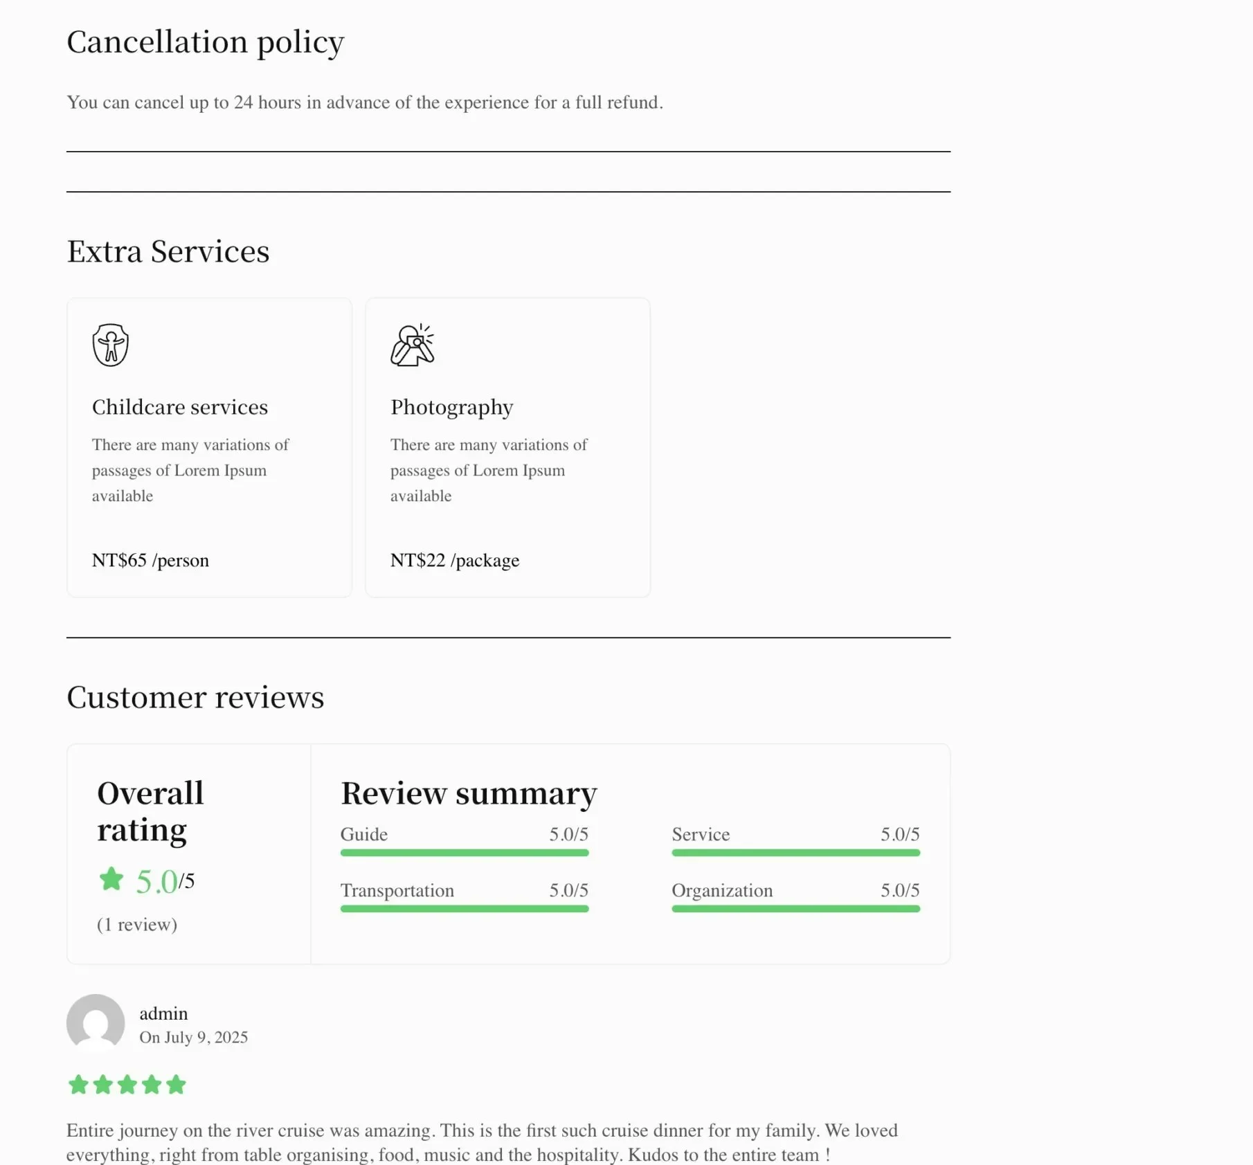Click the Childcare services shield icon

click(111, 345)
